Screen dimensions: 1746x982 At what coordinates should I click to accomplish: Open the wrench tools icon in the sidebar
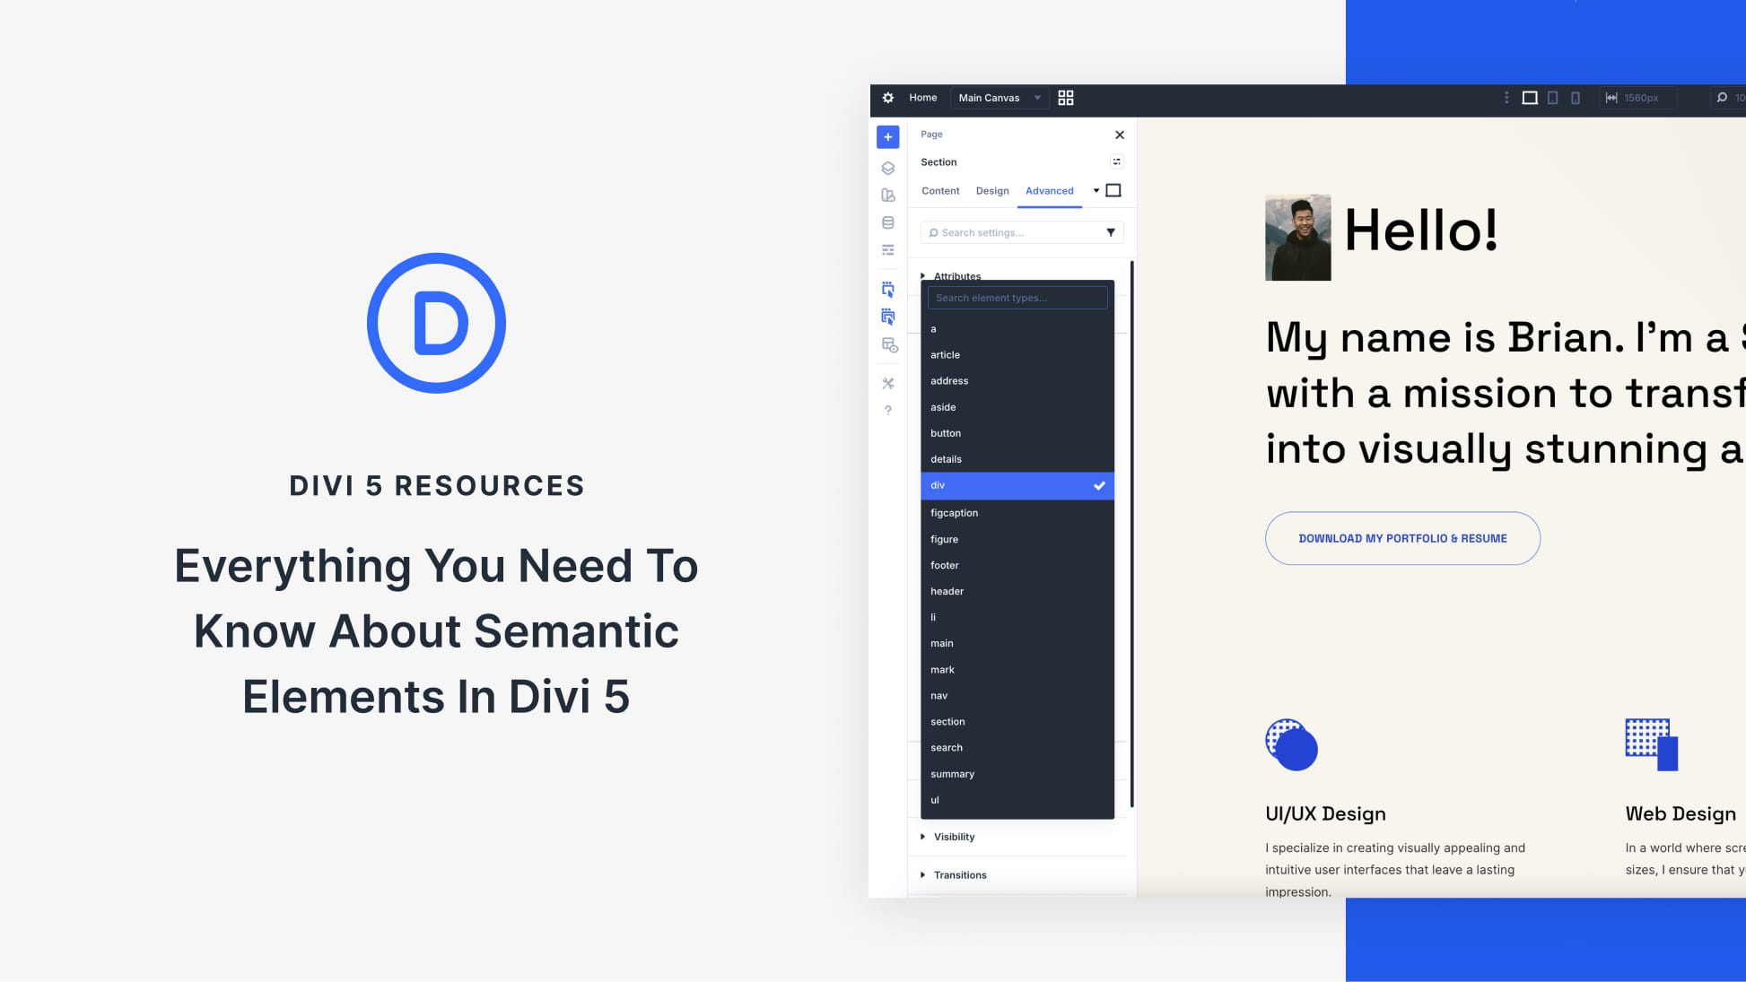pos(887,383)
